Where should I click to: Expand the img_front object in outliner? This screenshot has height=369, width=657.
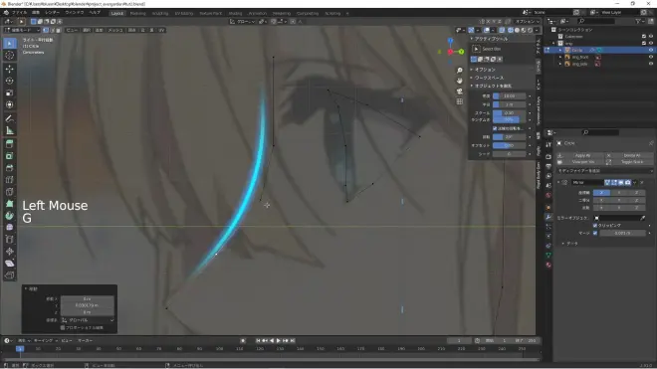560,57
